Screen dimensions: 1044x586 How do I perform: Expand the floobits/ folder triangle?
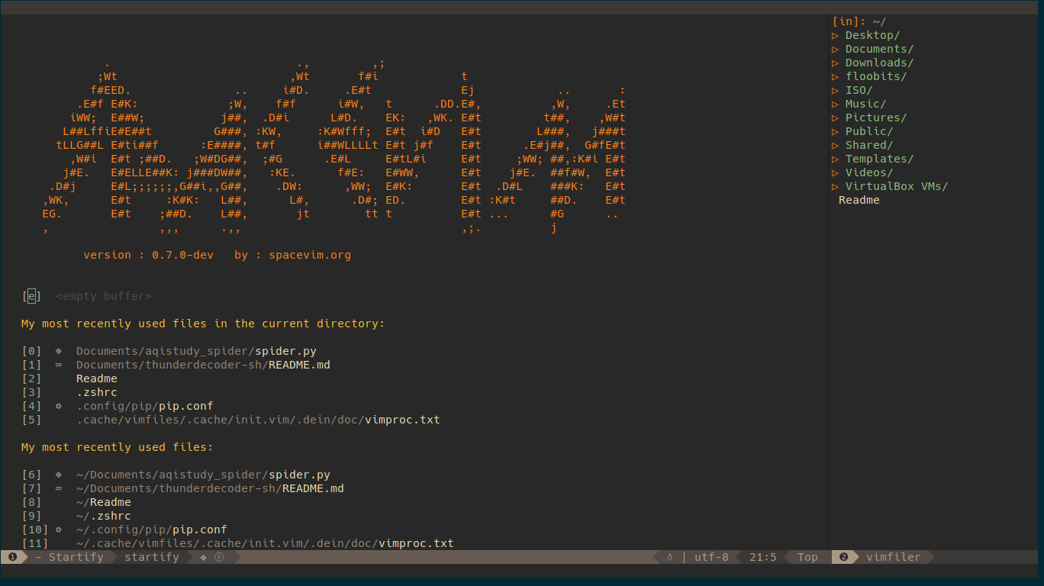836,76
